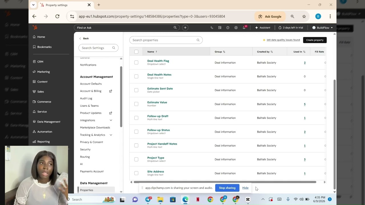Open the settings gear icon
Image resolution: width=365 pixels, height=205 pixels.
point(236,28)
